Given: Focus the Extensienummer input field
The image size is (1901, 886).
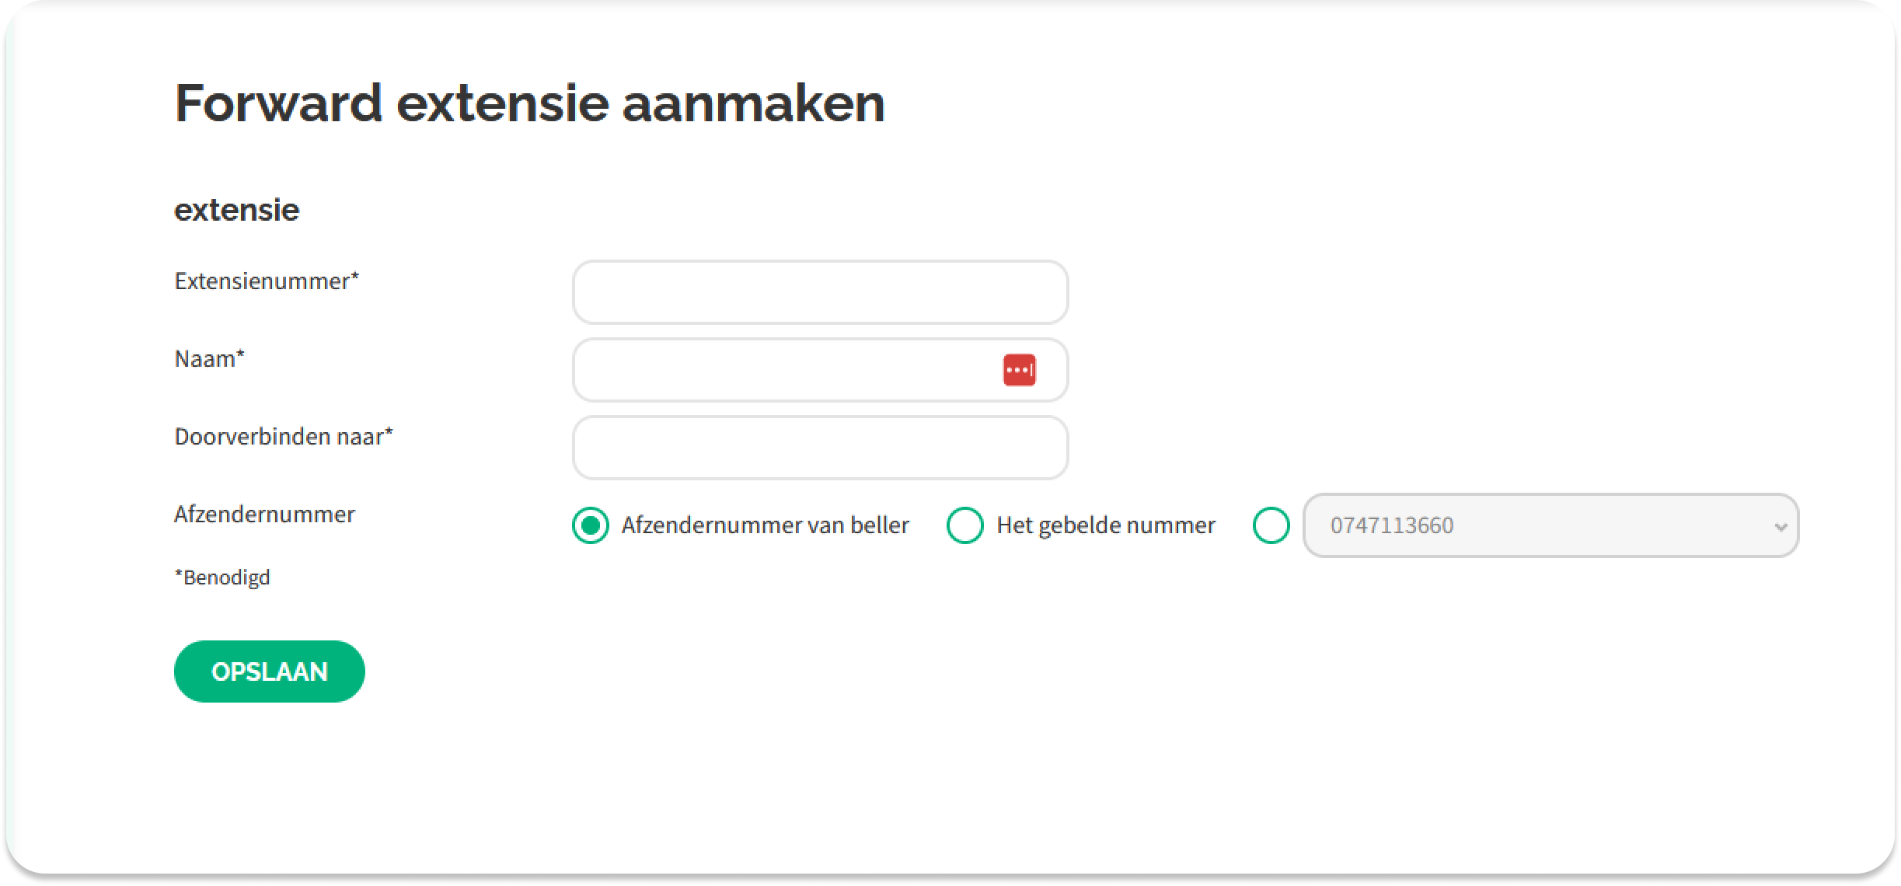Looking at the screenshot, I should 820,292.
